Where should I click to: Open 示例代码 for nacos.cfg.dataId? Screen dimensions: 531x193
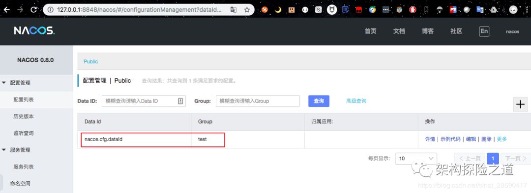(450, 139)
